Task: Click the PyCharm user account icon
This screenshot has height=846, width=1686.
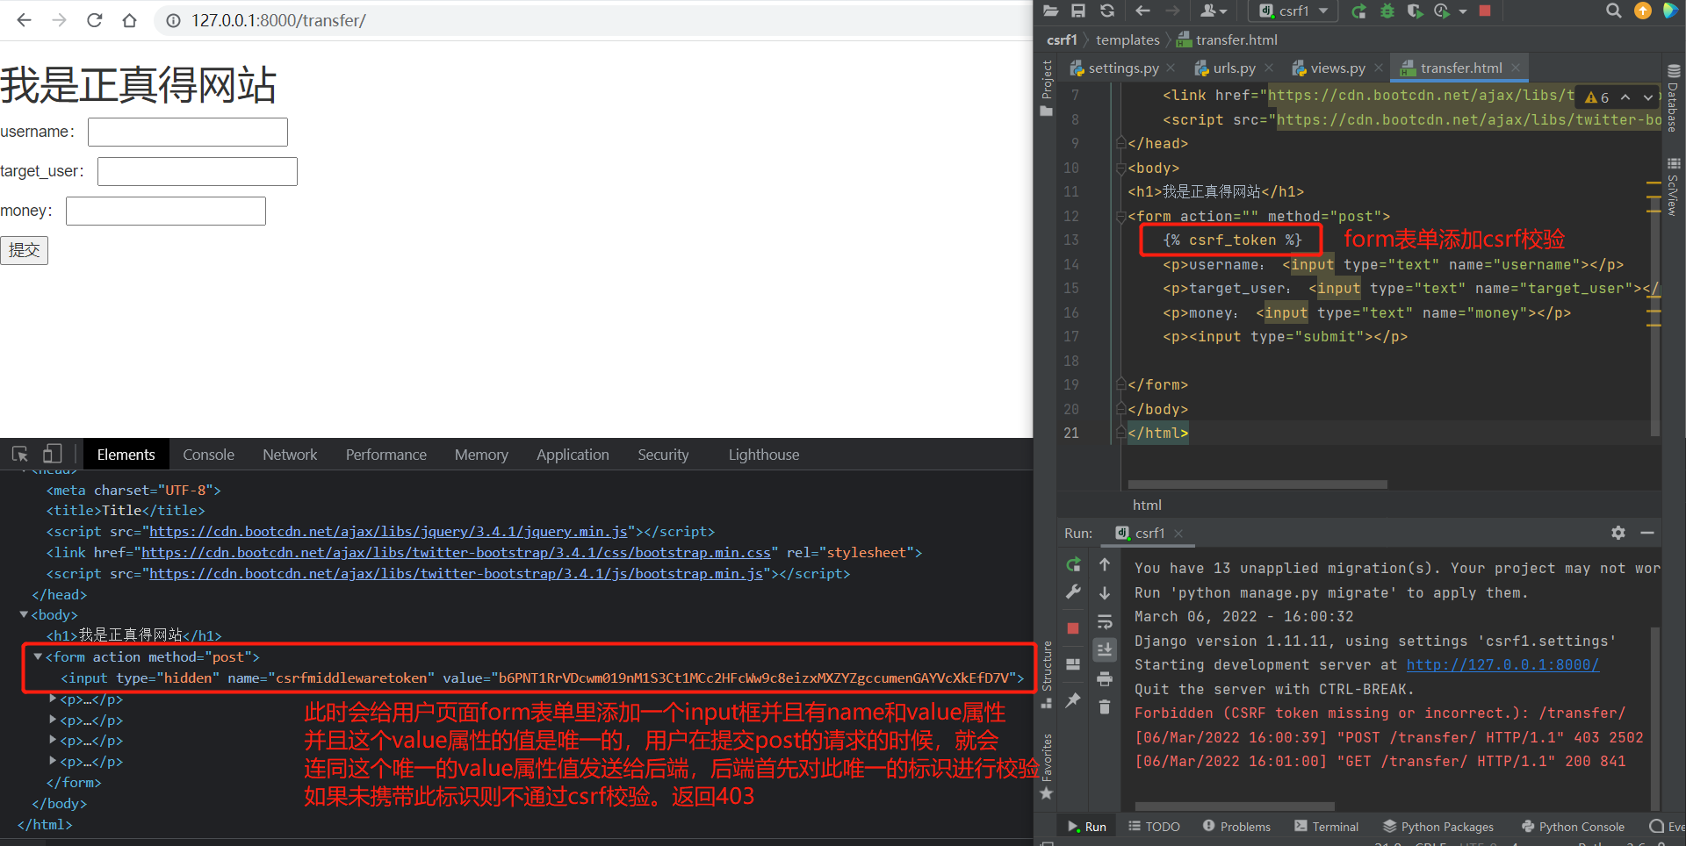Action: [x=1212, y=11]
